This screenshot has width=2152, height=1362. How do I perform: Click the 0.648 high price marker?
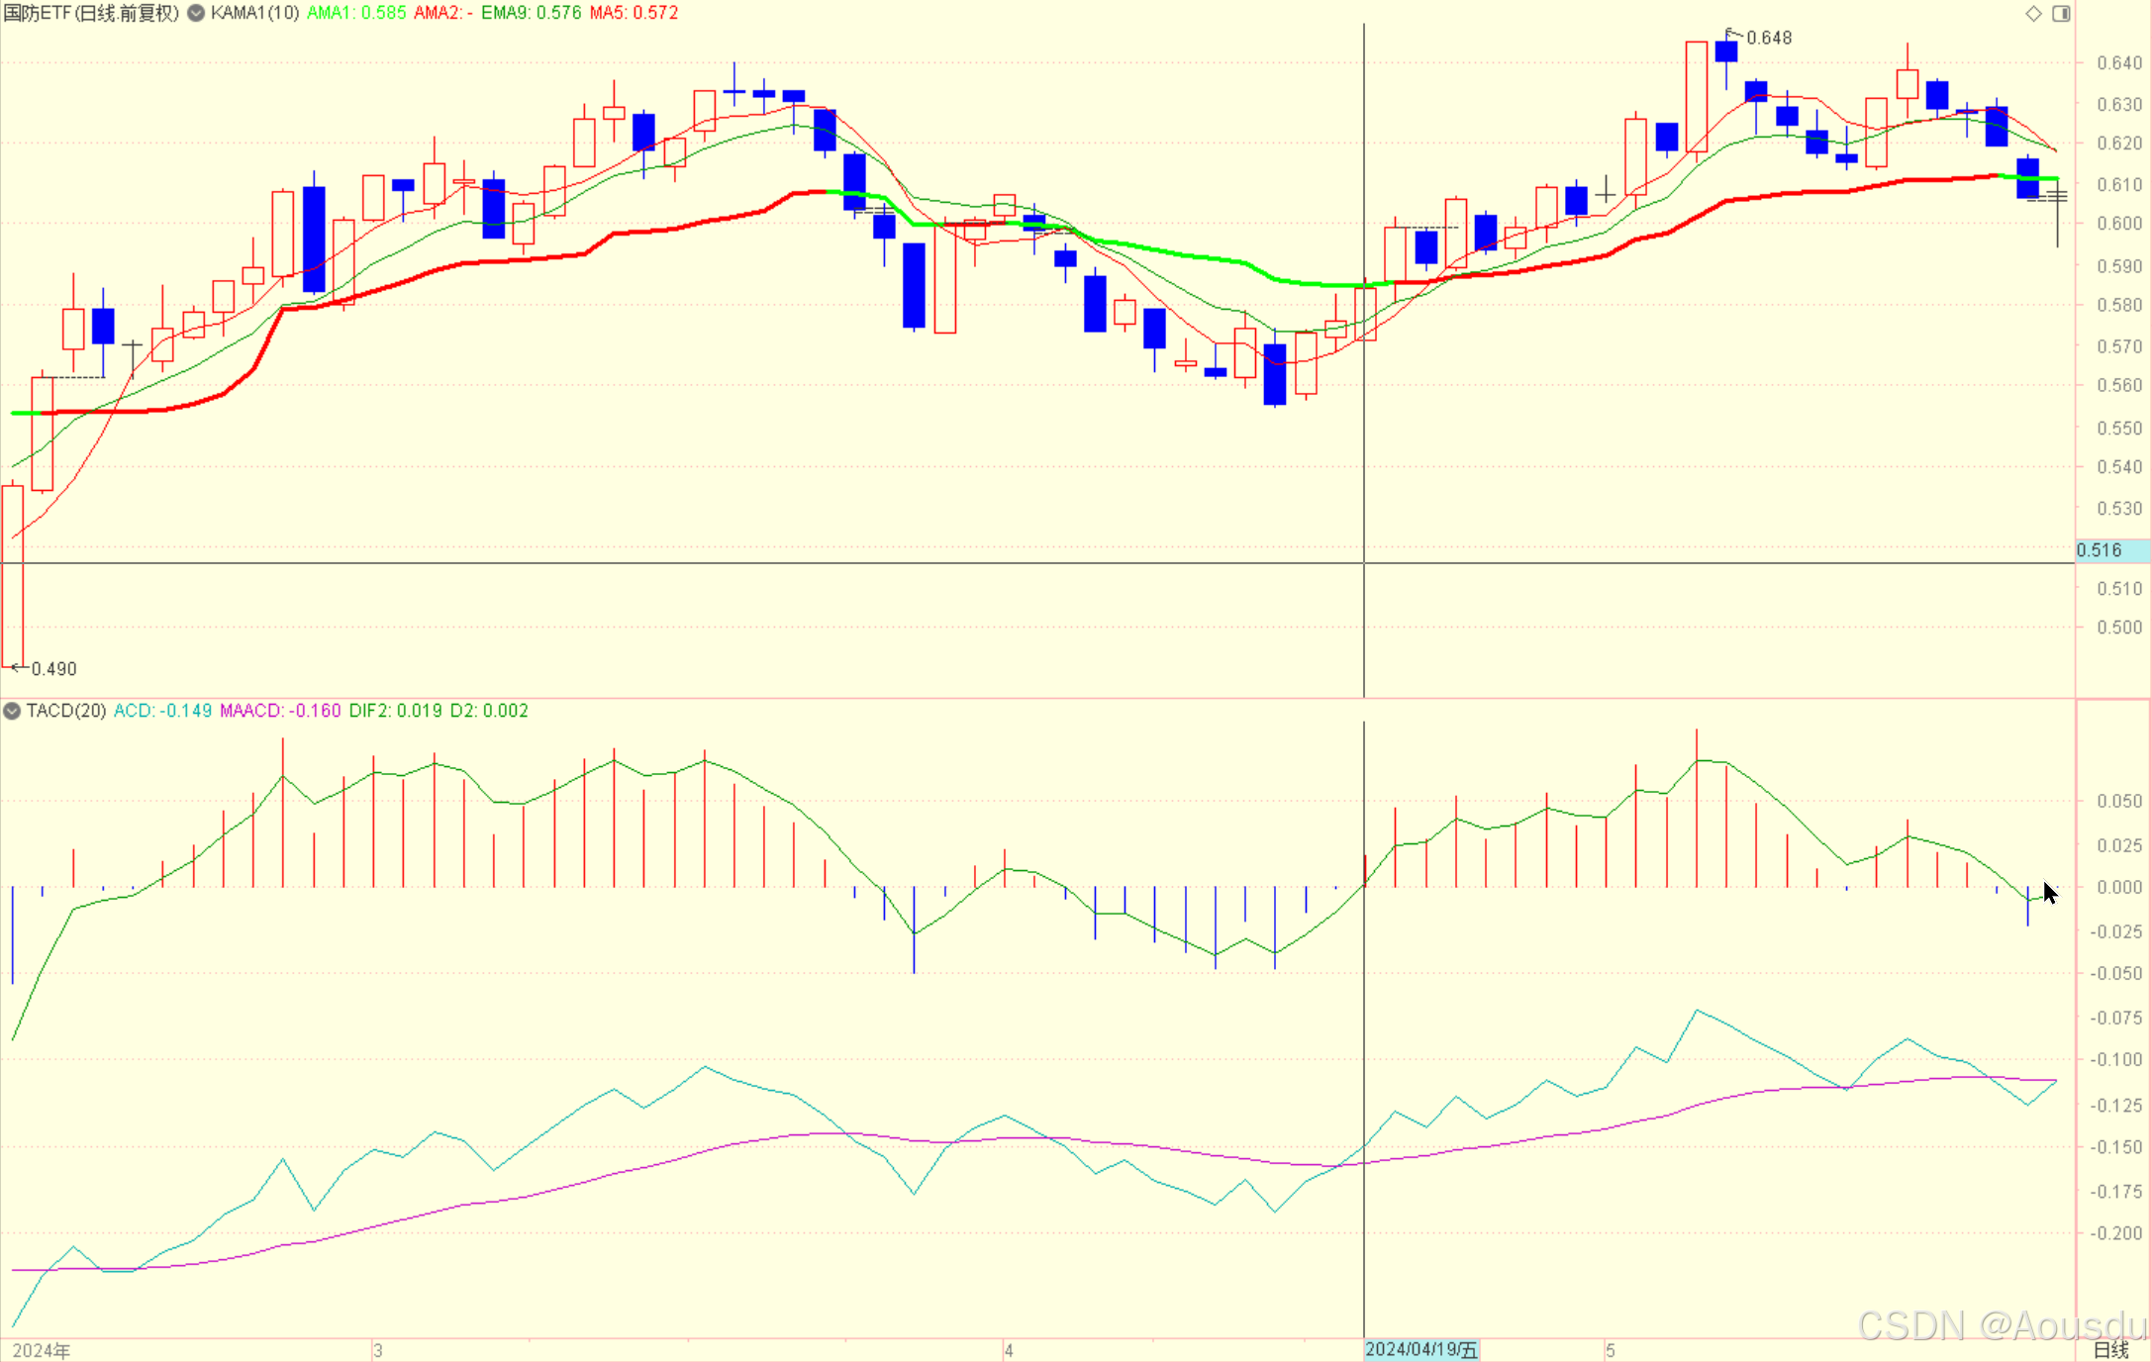point(1768,38)
